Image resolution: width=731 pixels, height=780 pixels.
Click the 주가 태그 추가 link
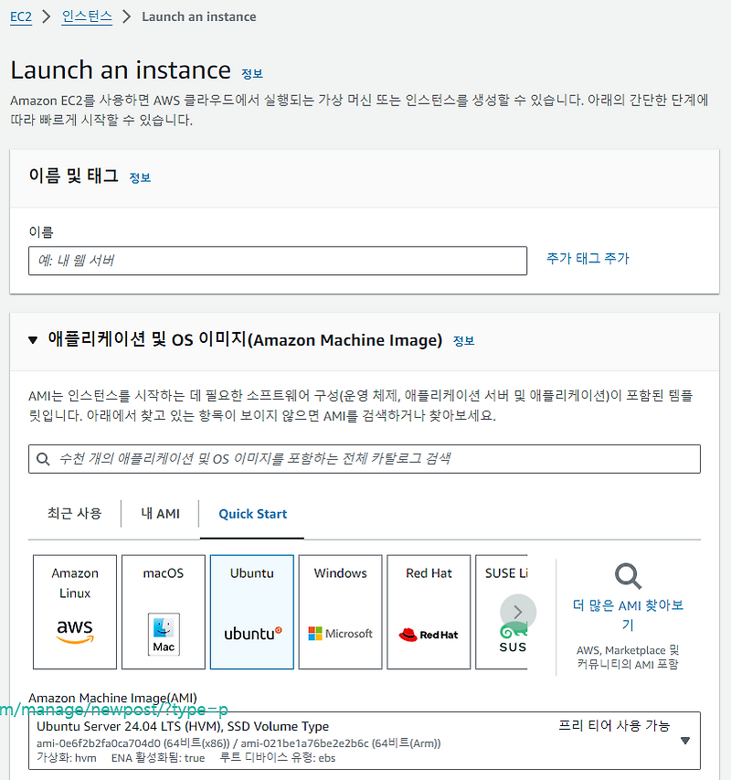pyautogui.click(x=588, y=259)
